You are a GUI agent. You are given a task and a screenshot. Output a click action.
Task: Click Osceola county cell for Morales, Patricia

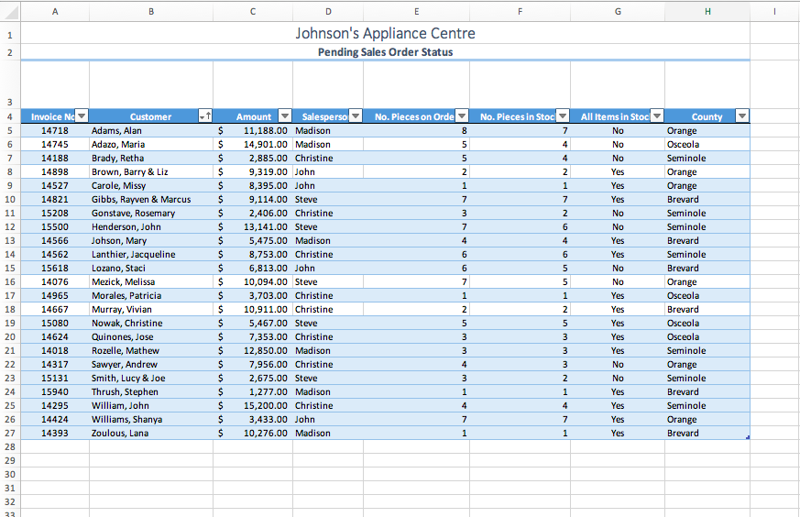707,296
